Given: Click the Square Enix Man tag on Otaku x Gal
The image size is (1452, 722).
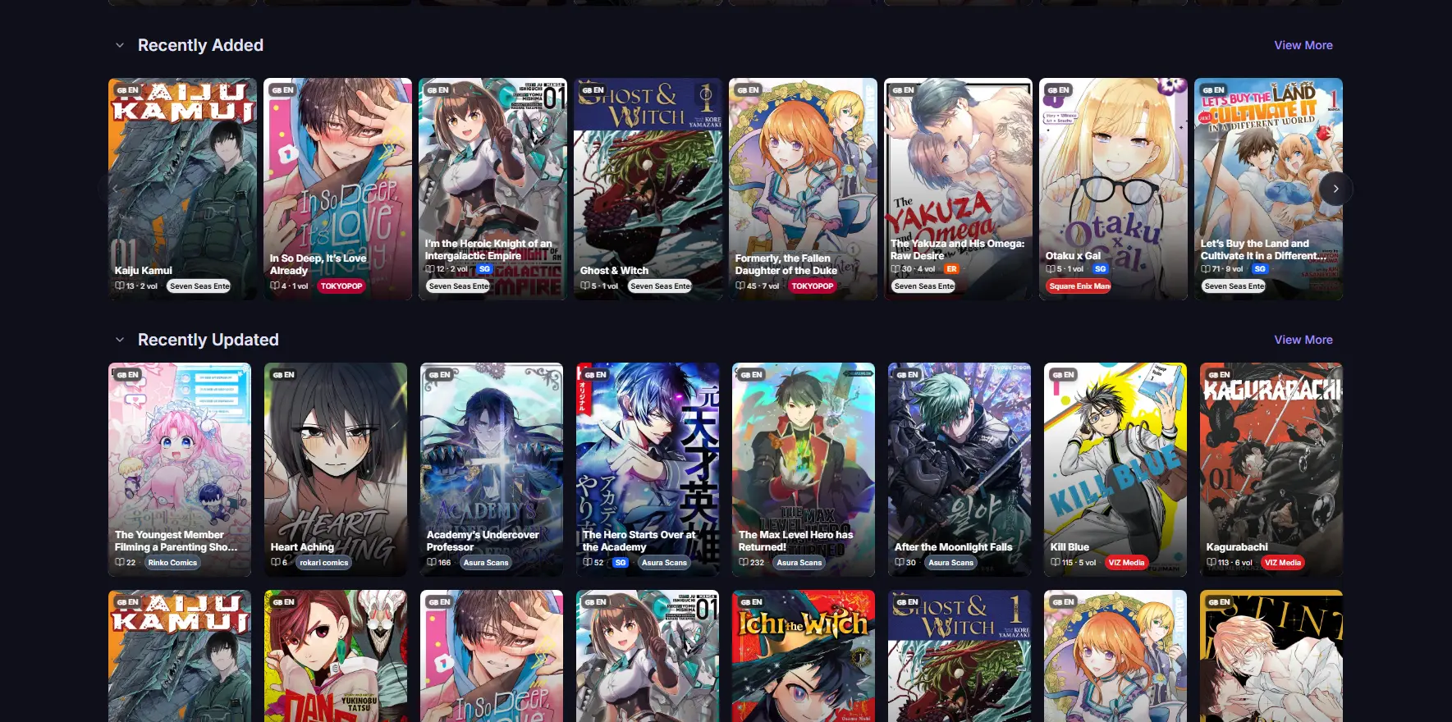Looking at the screenshot, I should (1079, 286).
